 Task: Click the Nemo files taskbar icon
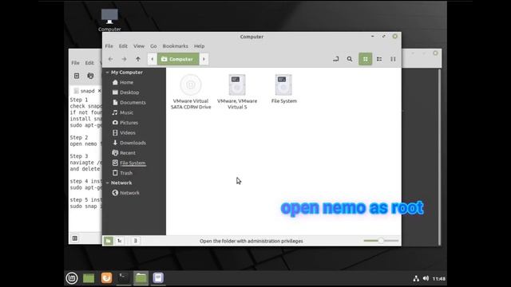[141, 278]
